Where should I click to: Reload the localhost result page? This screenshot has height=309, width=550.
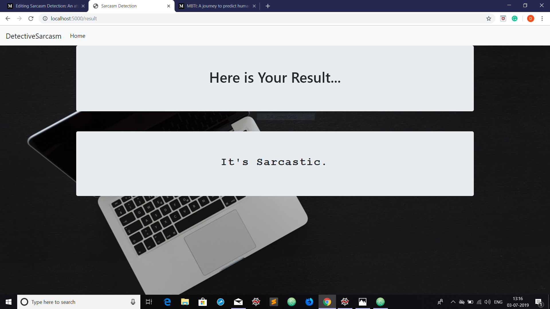(x=31, y=19)
